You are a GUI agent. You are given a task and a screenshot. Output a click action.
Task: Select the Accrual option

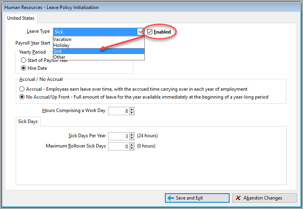[22, 89]
